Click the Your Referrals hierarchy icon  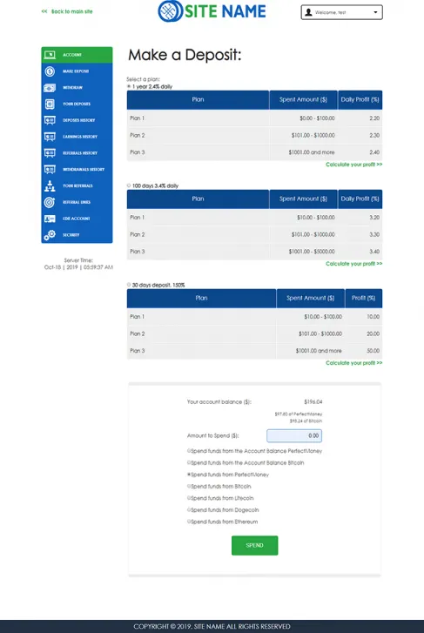pos(50,185)
